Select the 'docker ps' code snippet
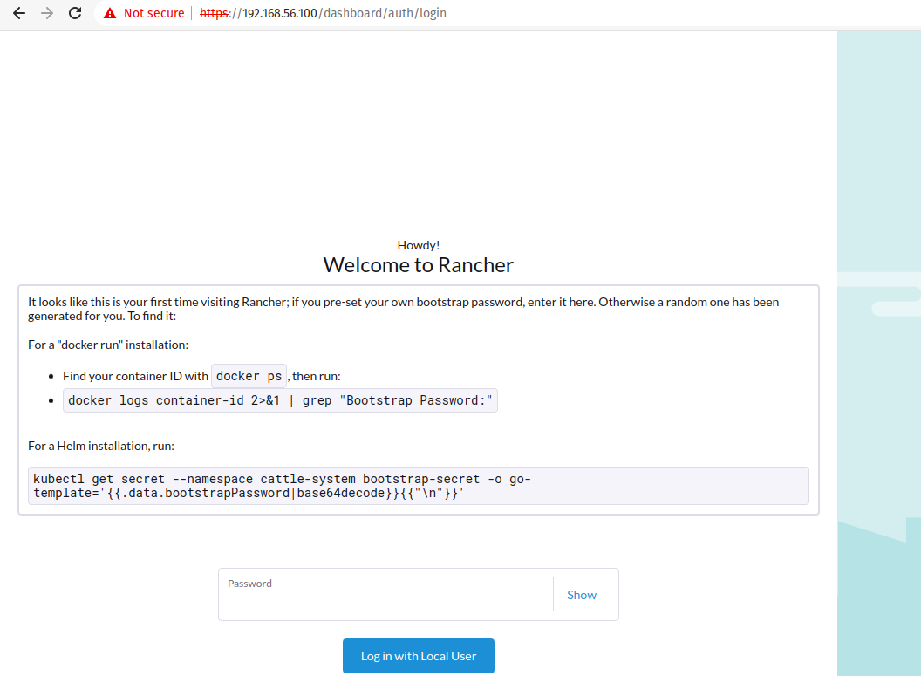921x676 pixels. pos(249,376)
